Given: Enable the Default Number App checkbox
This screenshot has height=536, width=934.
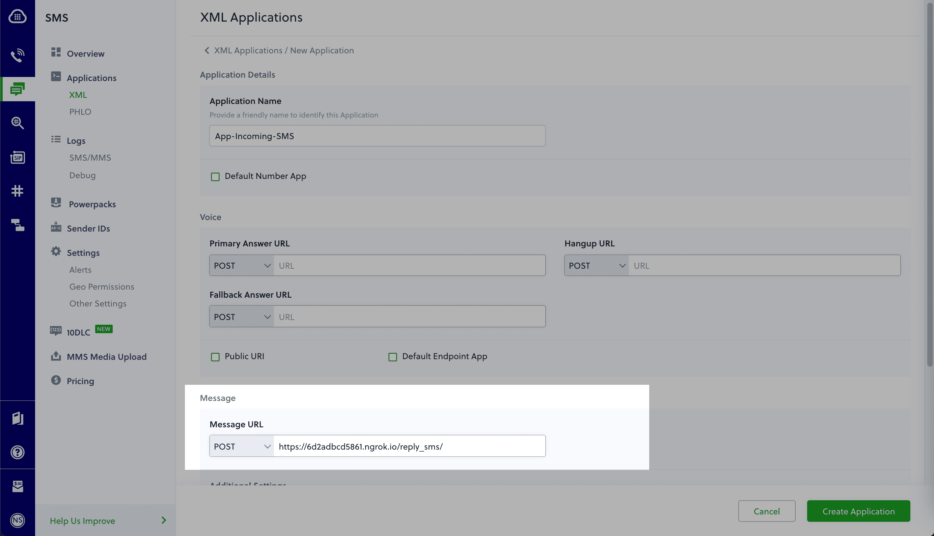Looking at the screenshot, I should point(215,176).
